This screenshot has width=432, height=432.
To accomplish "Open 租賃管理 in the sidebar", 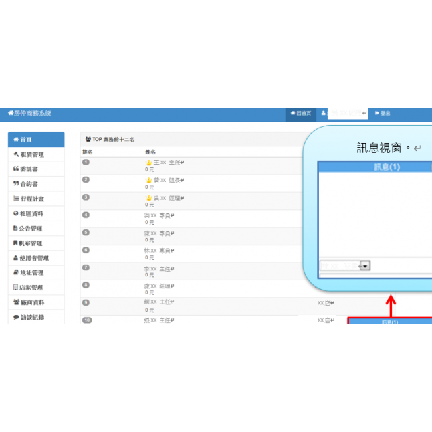I will pos(36,154).
